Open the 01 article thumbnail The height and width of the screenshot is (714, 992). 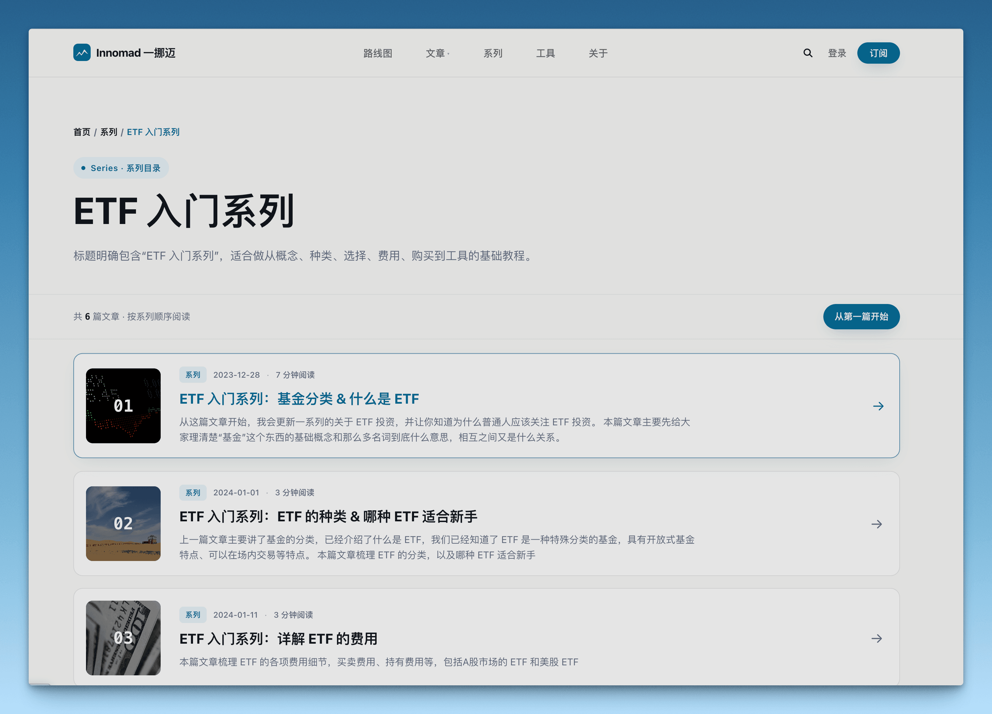tap(123, 406)
